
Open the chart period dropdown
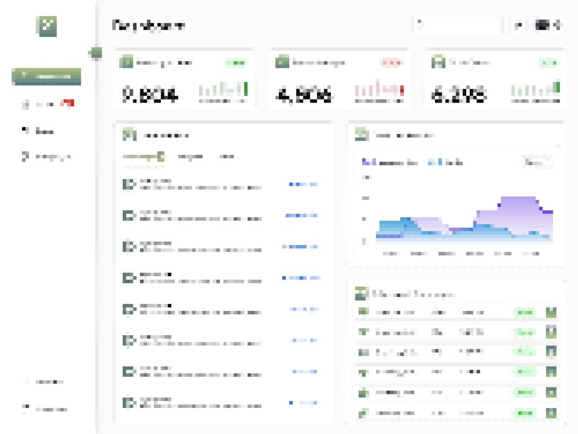tap(537, 162)
